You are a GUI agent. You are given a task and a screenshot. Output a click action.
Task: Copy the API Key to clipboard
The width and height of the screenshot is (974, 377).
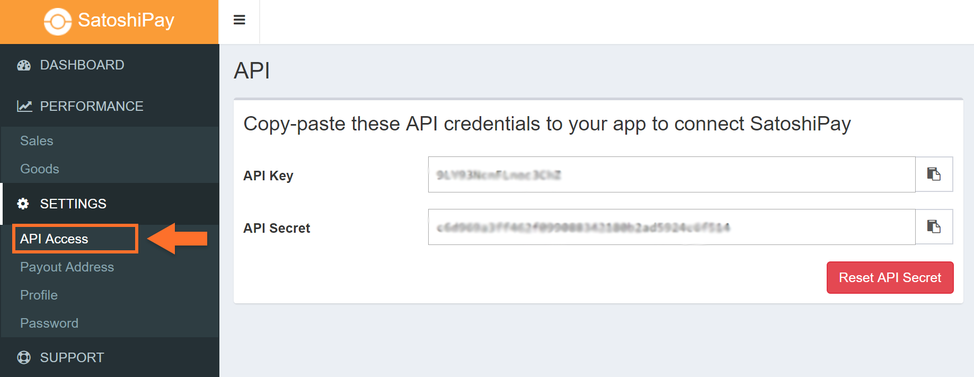[x=933, y=174]
